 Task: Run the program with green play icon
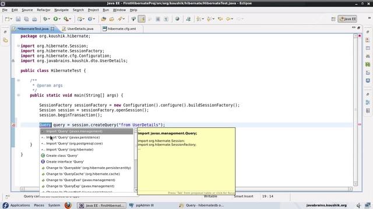[x=55, y=19]
